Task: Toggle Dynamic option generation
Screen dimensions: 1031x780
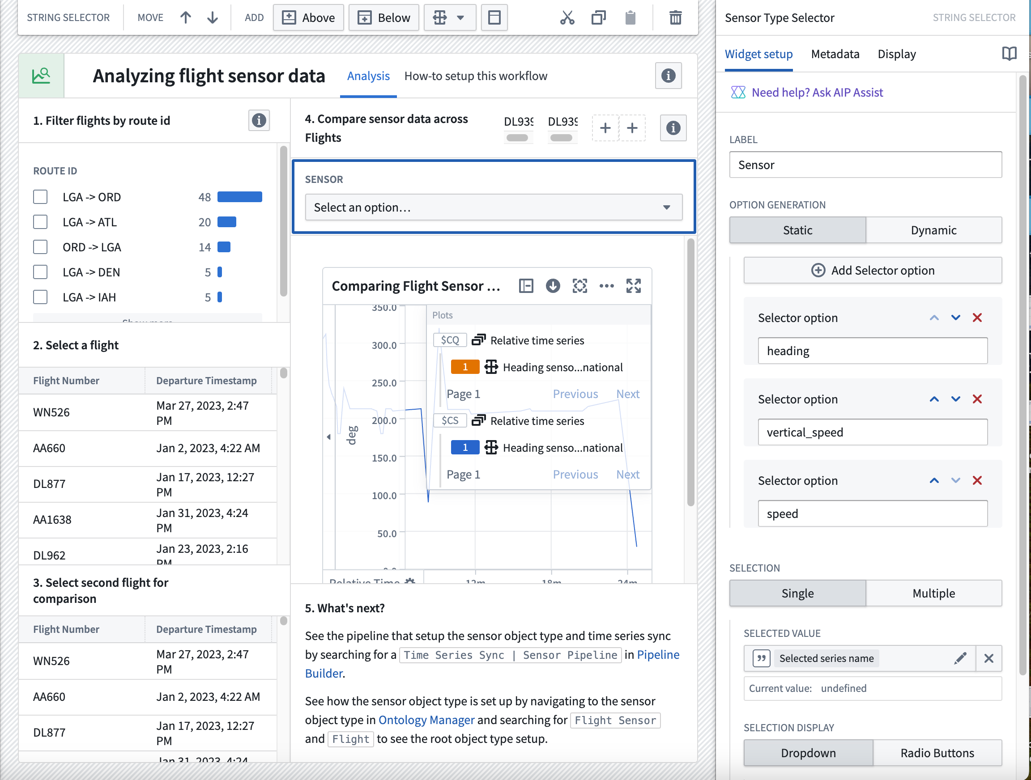Action: 933,230
